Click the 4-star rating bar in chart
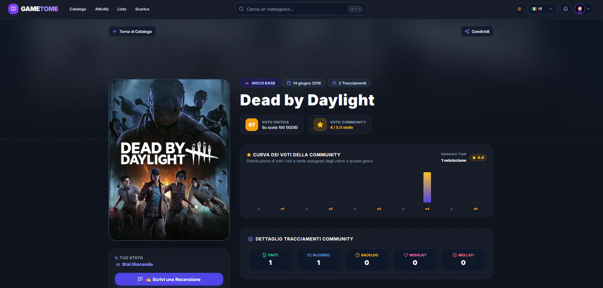This screenshot has height=288, width=603. 427,187
